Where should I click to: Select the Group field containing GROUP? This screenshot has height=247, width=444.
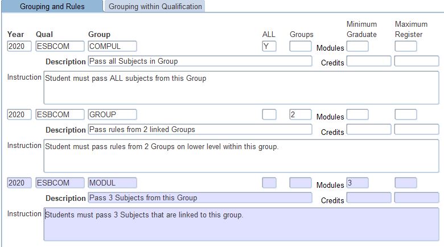112,115
